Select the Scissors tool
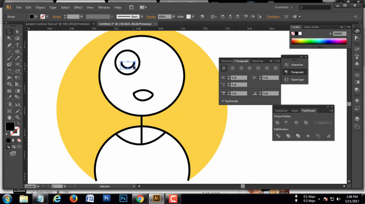This screenshot has height=204, width=365. (x=17, y=65)
